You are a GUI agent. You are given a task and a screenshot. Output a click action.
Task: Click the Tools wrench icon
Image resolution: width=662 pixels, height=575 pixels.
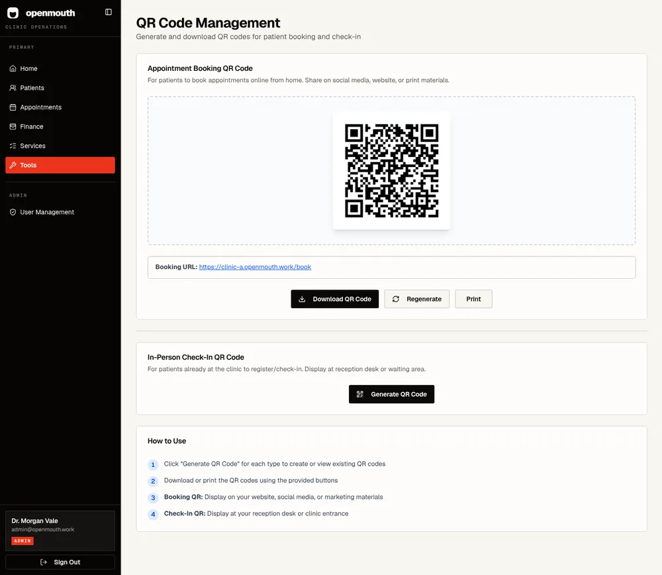click(13, 165)
